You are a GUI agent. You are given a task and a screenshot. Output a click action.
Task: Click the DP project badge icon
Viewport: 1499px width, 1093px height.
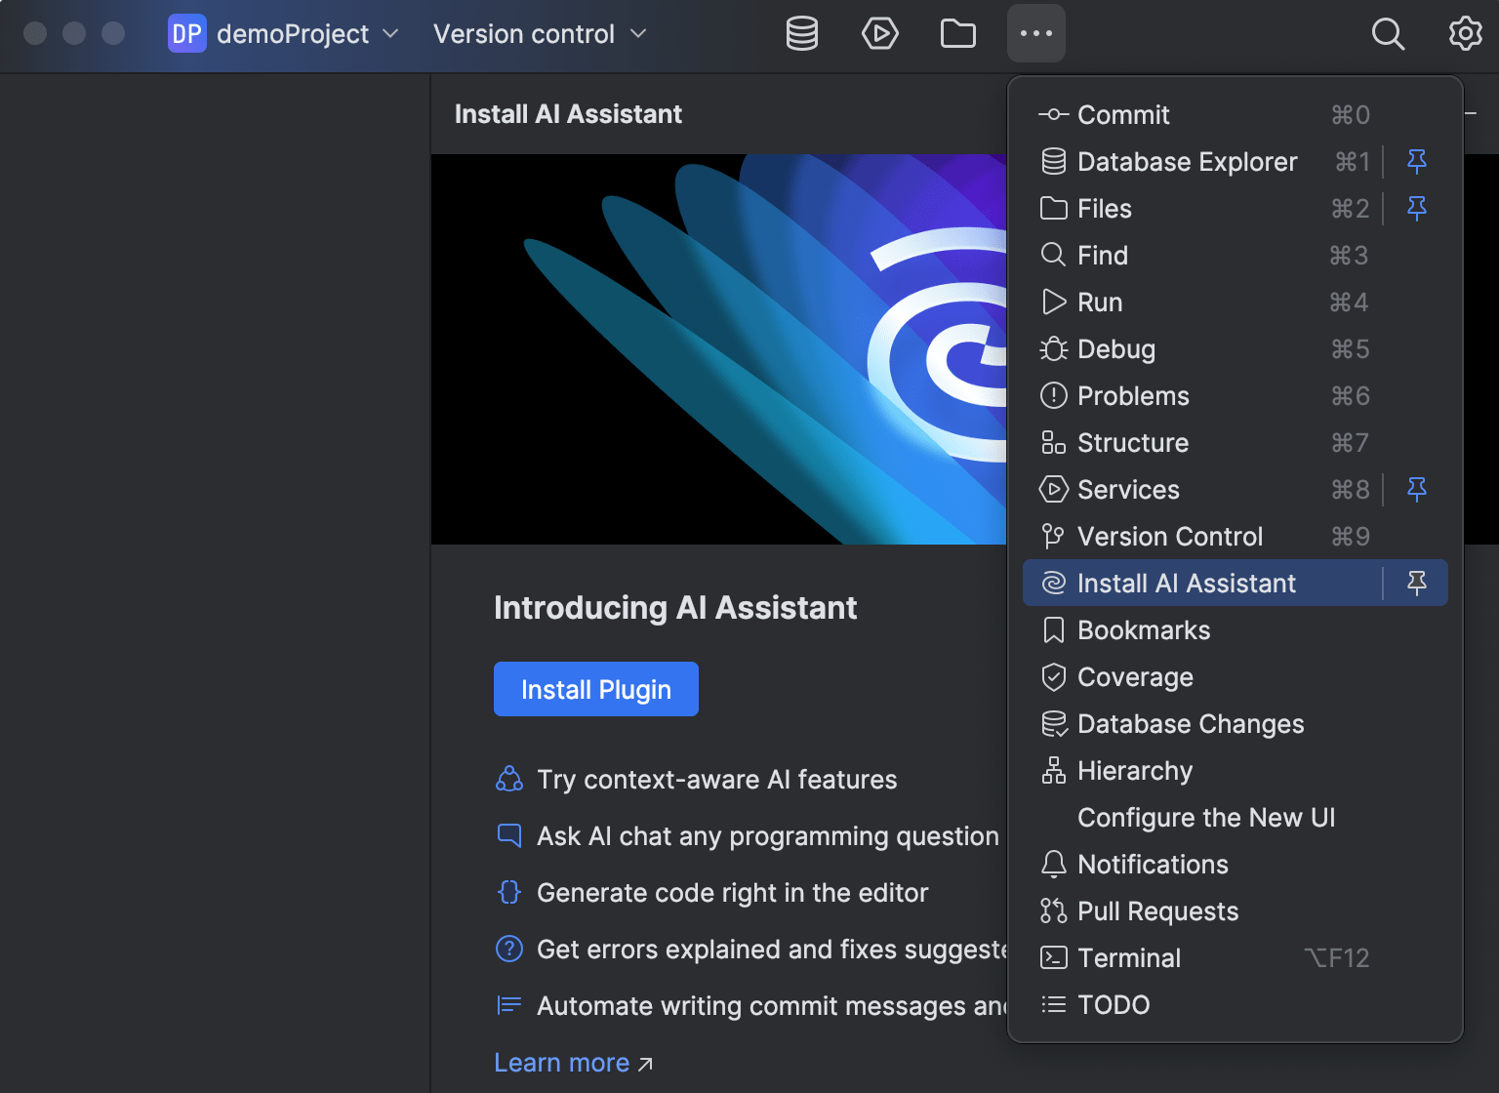(186, 33)
